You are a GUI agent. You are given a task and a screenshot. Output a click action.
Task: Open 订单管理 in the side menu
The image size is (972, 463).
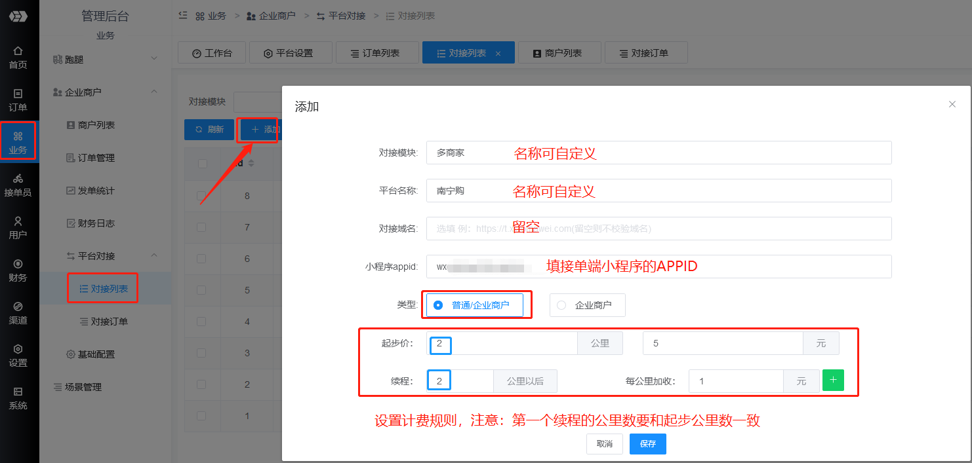tap(106, 157)
